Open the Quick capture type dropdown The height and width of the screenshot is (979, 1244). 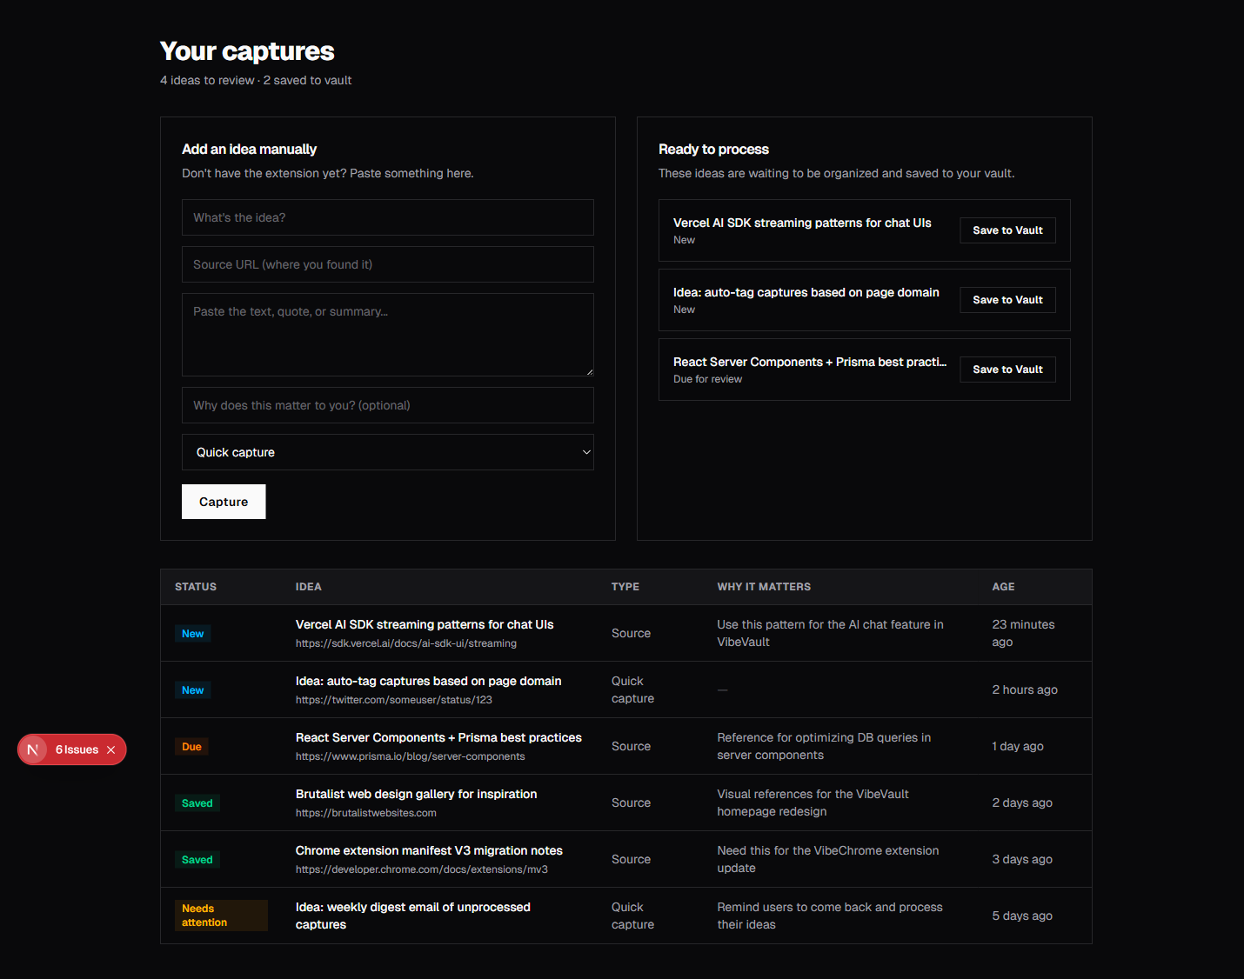(x=387, y=452)
